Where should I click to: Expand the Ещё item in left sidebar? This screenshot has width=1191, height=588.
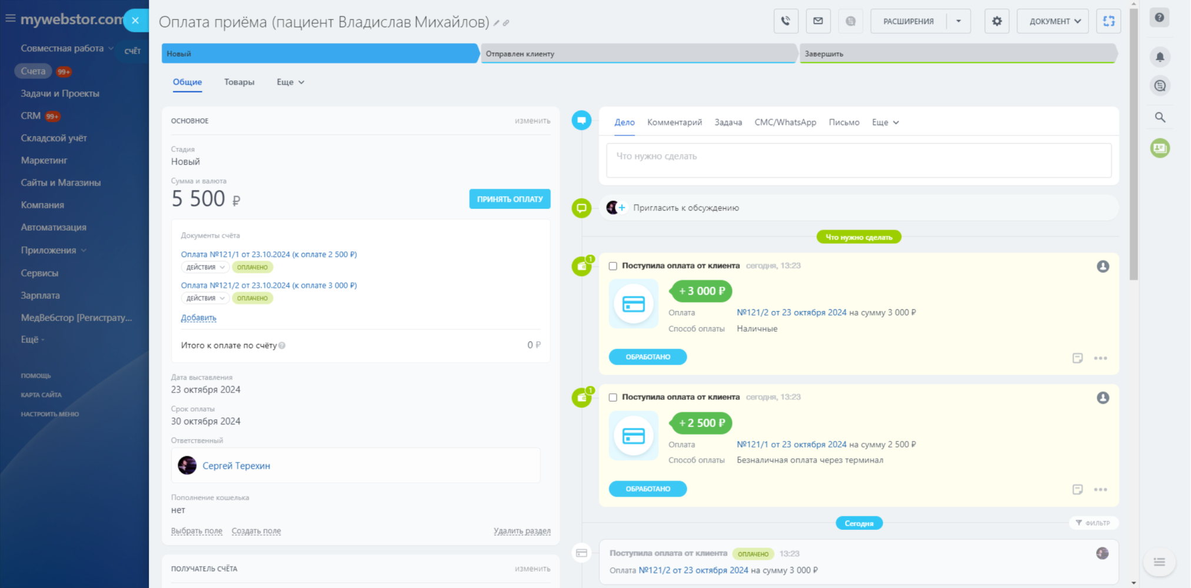pos(33,340)
